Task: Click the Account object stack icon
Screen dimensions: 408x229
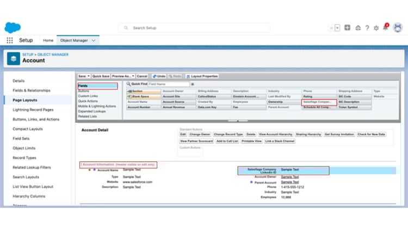Action: click(x=14, y=59)
